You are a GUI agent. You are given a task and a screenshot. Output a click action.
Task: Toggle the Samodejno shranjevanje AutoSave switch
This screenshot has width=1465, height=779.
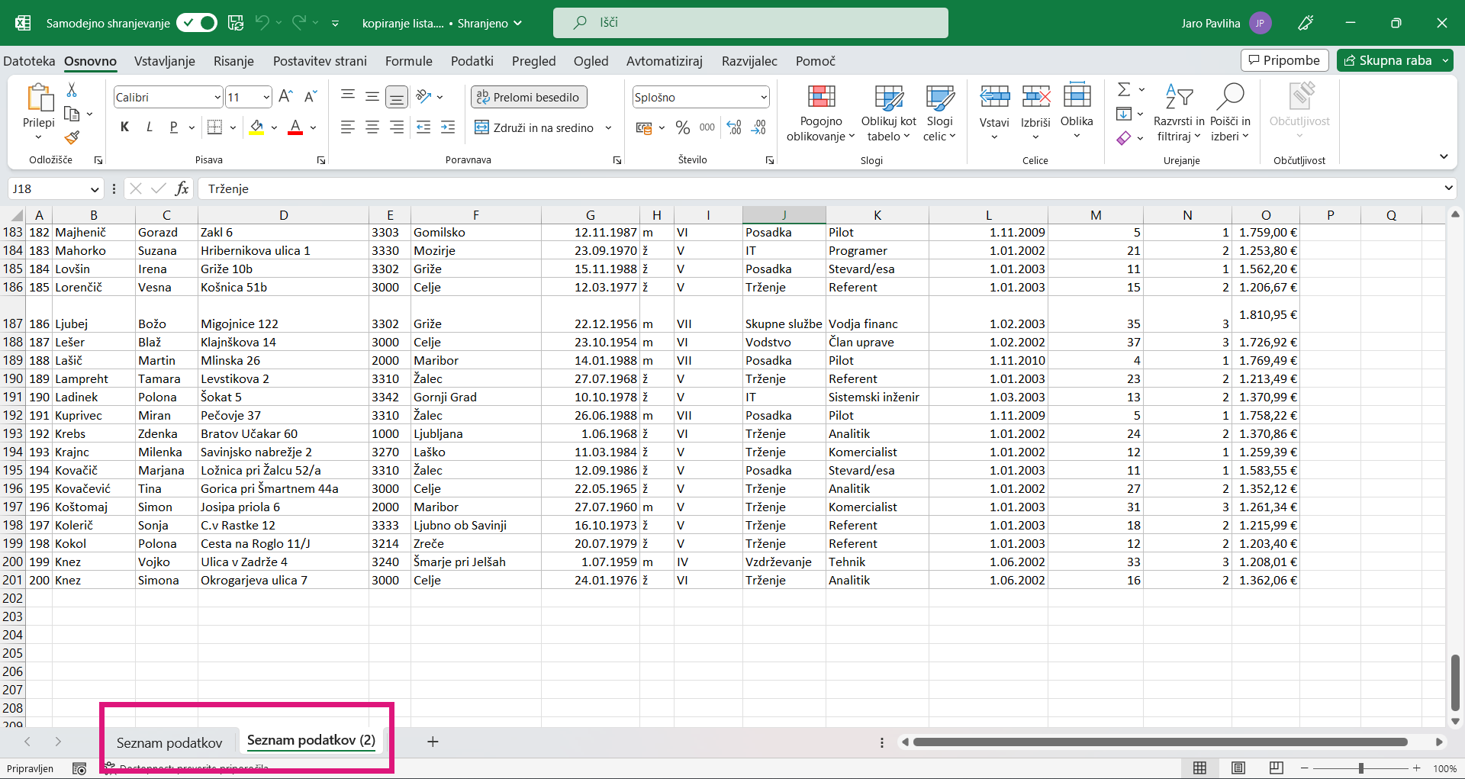coord(197,23)
